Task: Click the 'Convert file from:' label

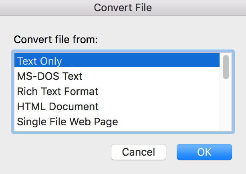Action: pyautogui.click(x=56, y=40)
